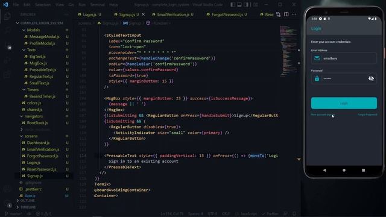Click the Source Control badge icon

(x=10, y=48)
